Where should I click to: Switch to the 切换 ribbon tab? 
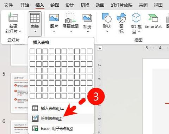(x=85, y=5)
